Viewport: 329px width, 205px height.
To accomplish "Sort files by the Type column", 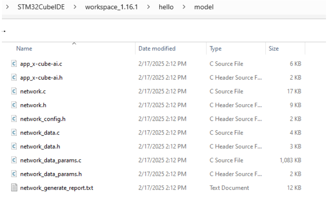I will coord(215,49).
